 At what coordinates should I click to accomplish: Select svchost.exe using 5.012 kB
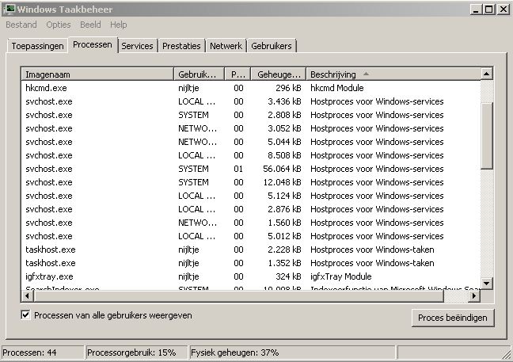[x=251, y=236]
